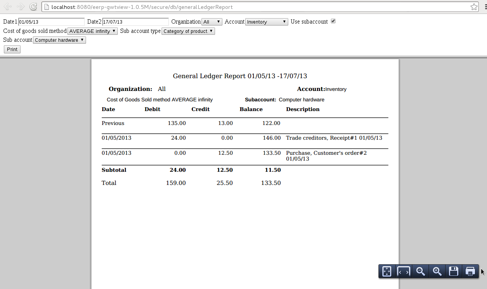The height and width of the screenshot is (289, 487).
Task: Disable the Use subaccount checkbox
Action: click(333, 21)
